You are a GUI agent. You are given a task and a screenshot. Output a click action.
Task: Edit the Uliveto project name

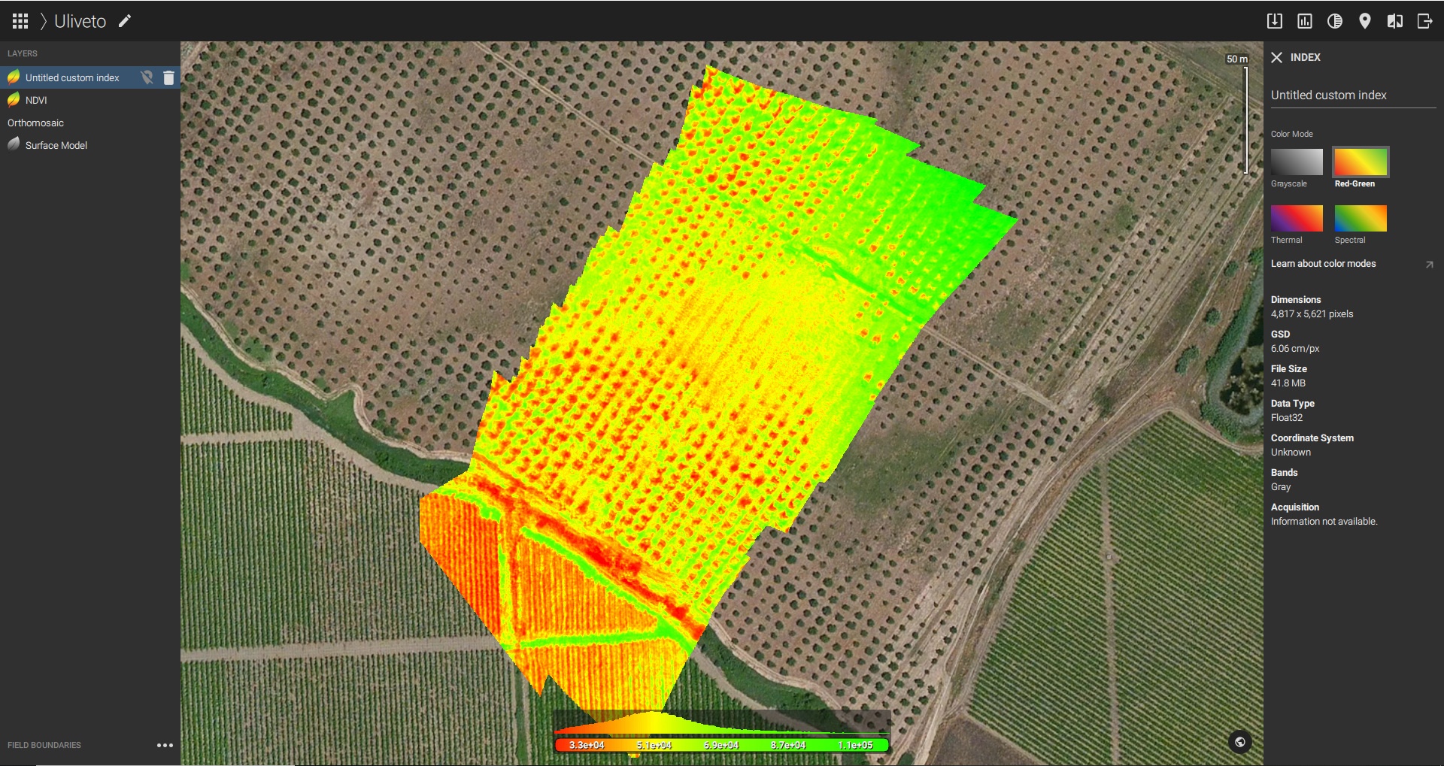coord(125,21)
